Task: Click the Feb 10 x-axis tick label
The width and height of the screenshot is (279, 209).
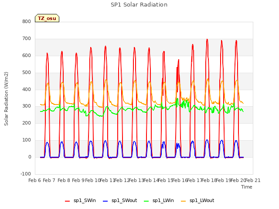Action: [x=93, y=180]
